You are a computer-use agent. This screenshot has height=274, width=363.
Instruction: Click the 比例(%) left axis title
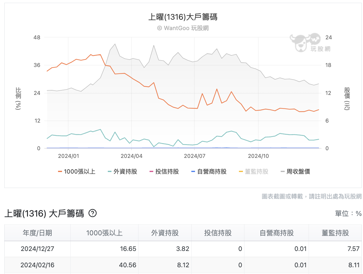click(18, 98)
